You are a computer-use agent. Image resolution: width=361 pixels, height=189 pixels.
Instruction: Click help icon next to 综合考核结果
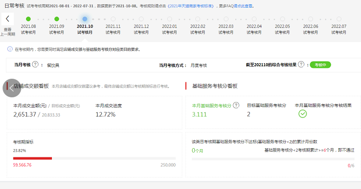tap(301, 64)
